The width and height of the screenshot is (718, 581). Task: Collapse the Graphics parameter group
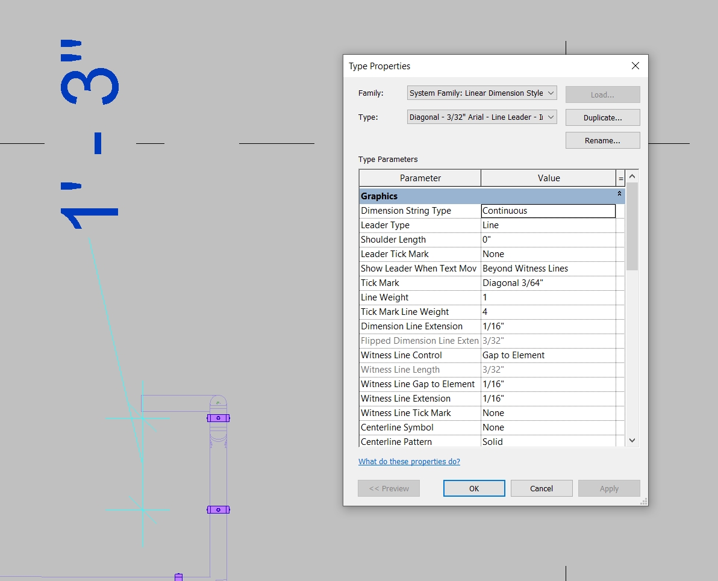(619, 194)
